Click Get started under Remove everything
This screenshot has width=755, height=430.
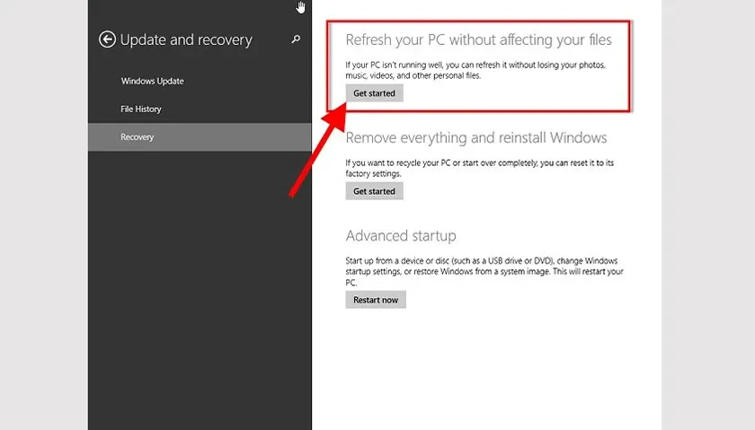click(374, 191)
